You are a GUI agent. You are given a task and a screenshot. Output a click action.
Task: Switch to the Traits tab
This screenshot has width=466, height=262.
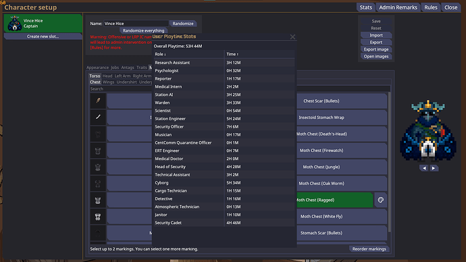pos(141,68)
